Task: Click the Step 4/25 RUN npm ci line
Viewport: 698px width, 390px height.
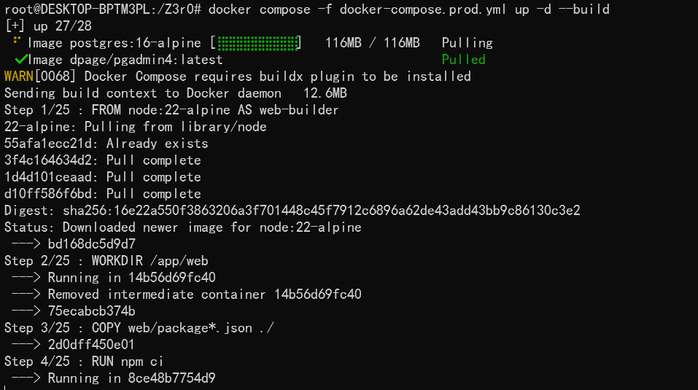Action: click(x=84, y=362)
